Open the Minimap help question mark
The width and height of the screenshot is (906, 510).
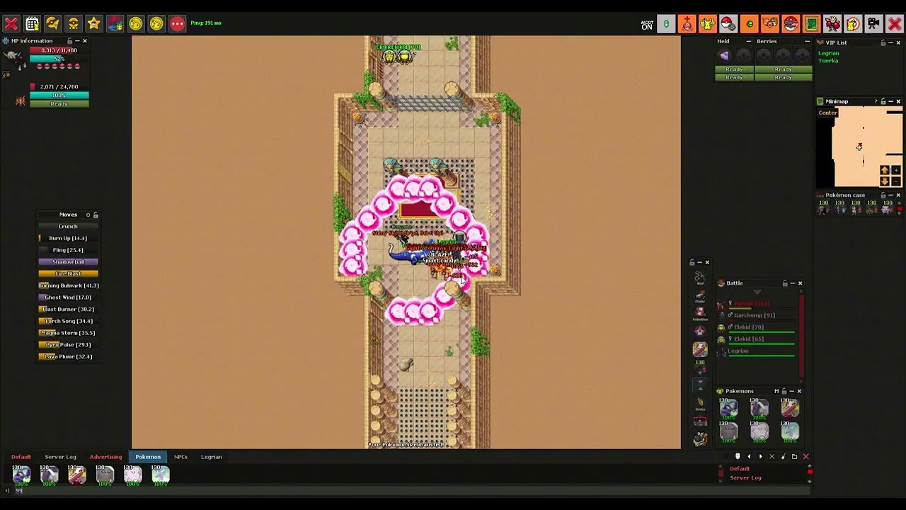(x=876, y=101)
